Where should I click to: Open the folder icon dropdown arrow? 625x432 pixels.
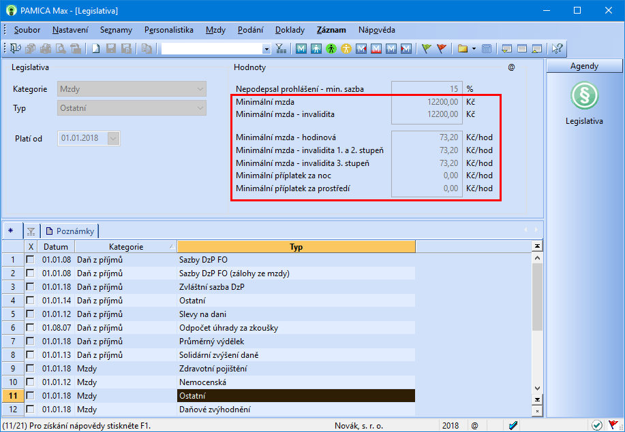(473, 49)
